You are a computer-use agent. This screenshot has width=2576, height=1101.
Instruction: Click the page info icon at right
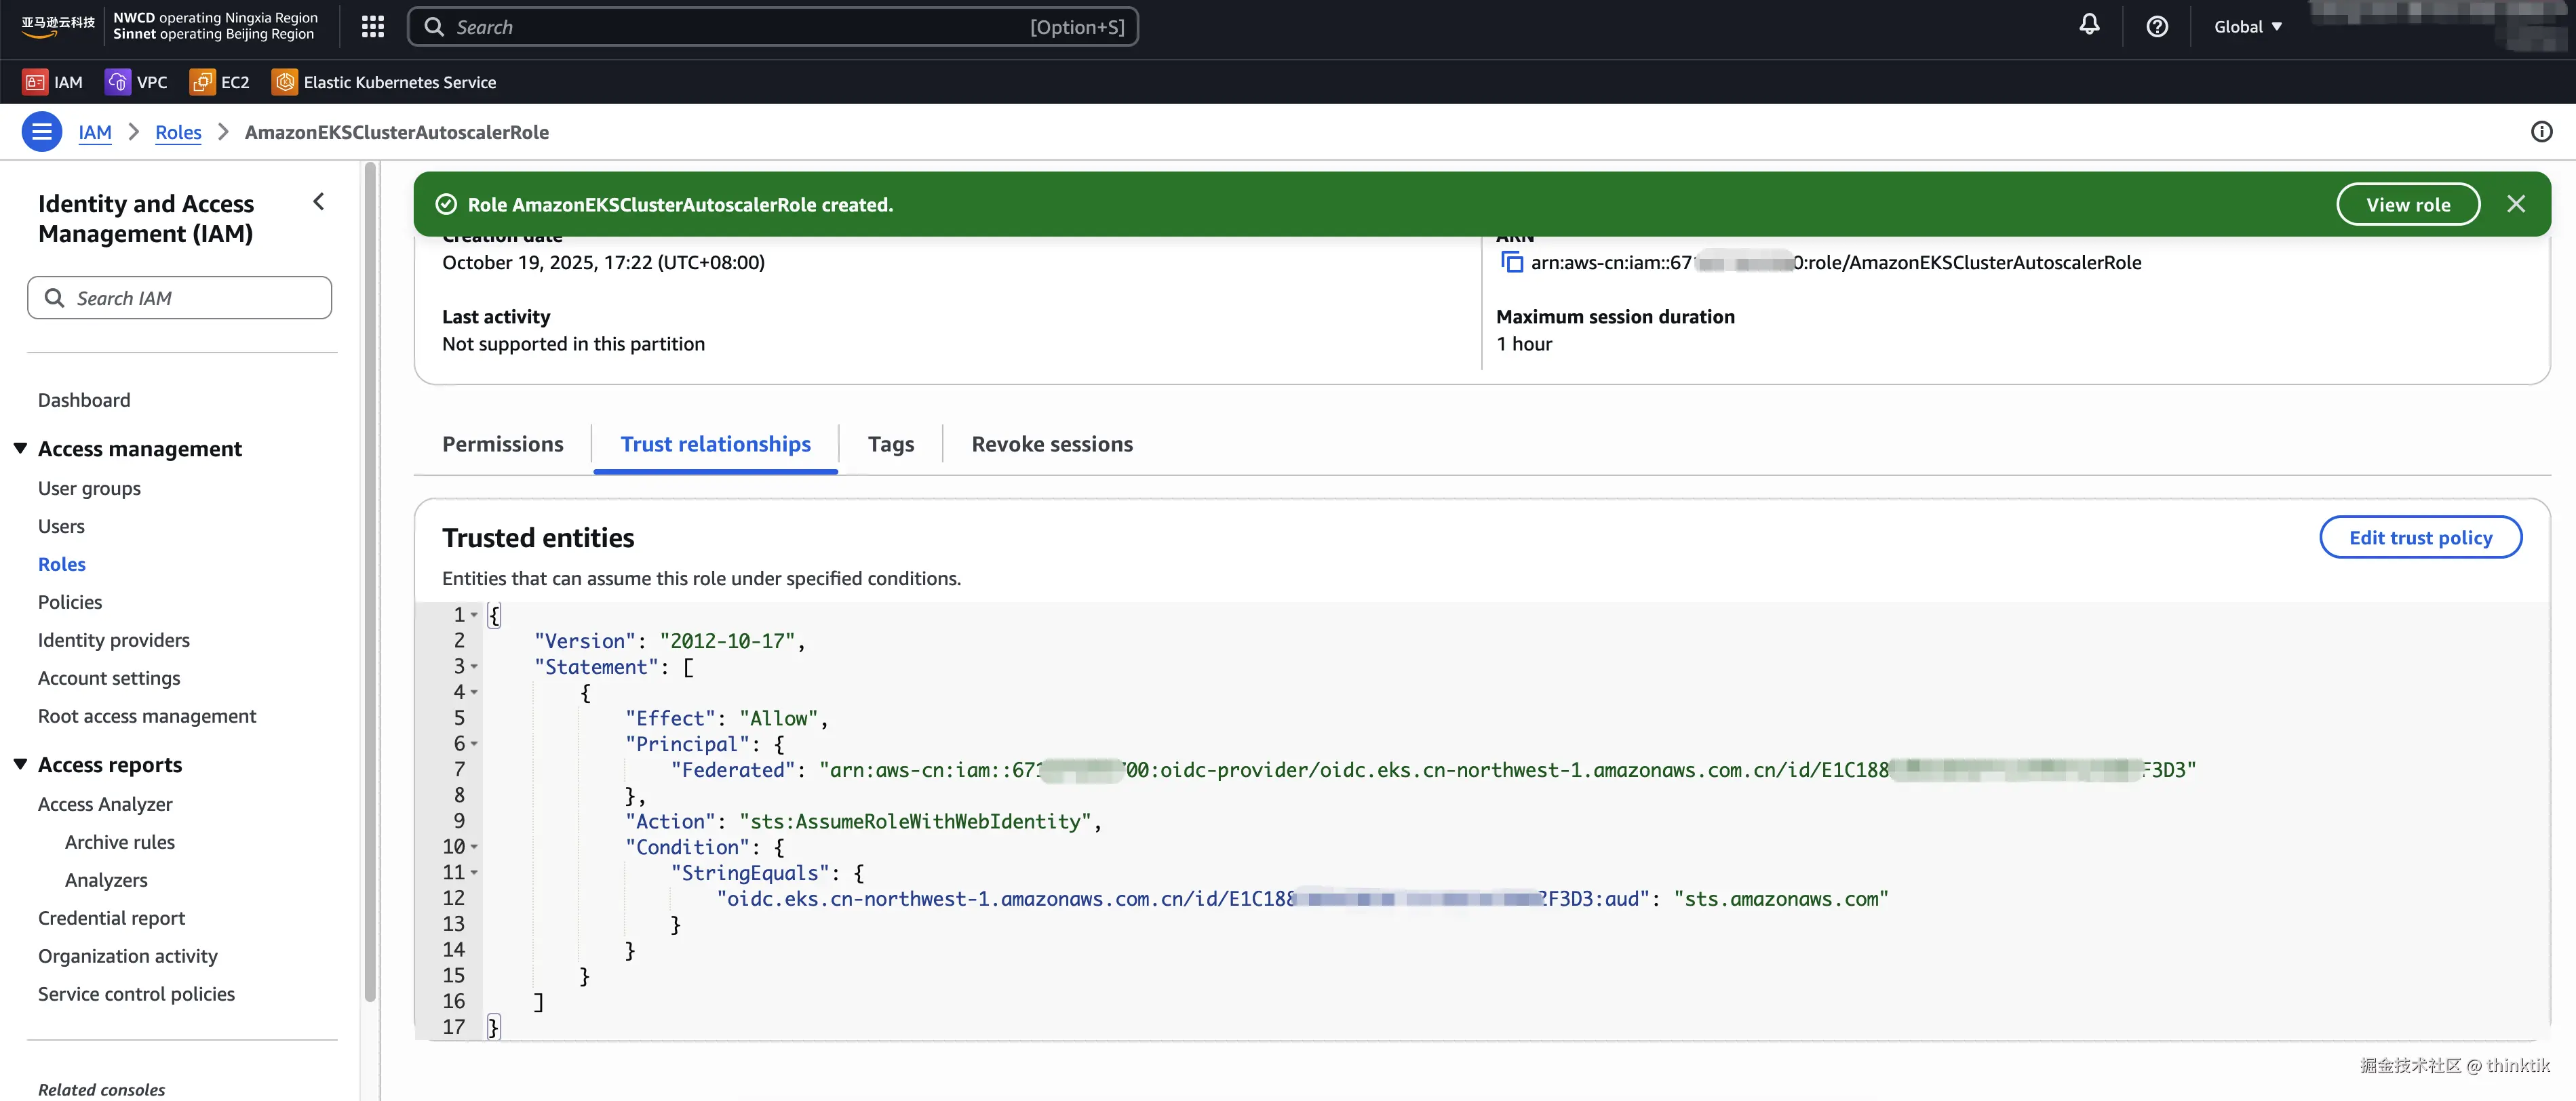click(x=2541, y=132)
